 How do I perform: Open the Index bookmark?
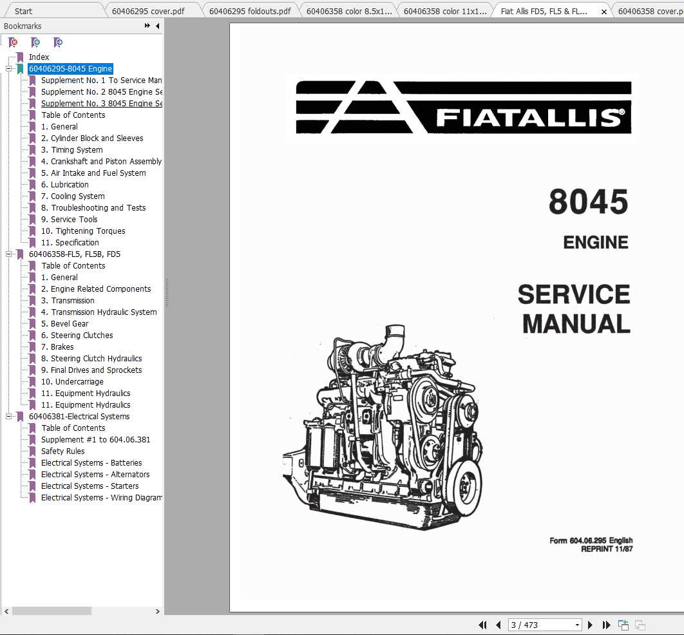39,57
